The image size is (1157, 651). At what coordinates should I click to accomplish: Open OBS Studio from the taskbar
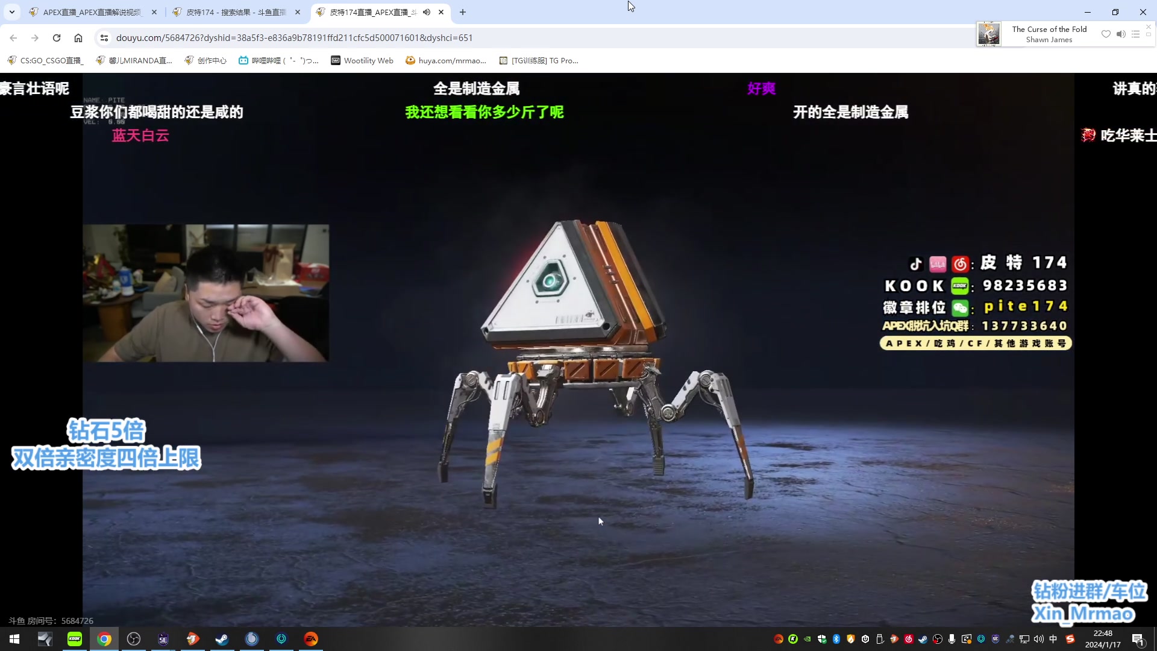[134, 639]
